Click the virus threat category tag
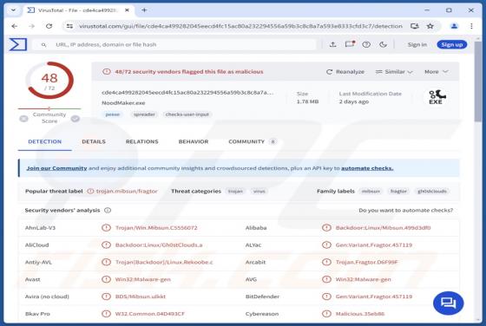This screenshot has width=486, height=326. click(259, 192)
